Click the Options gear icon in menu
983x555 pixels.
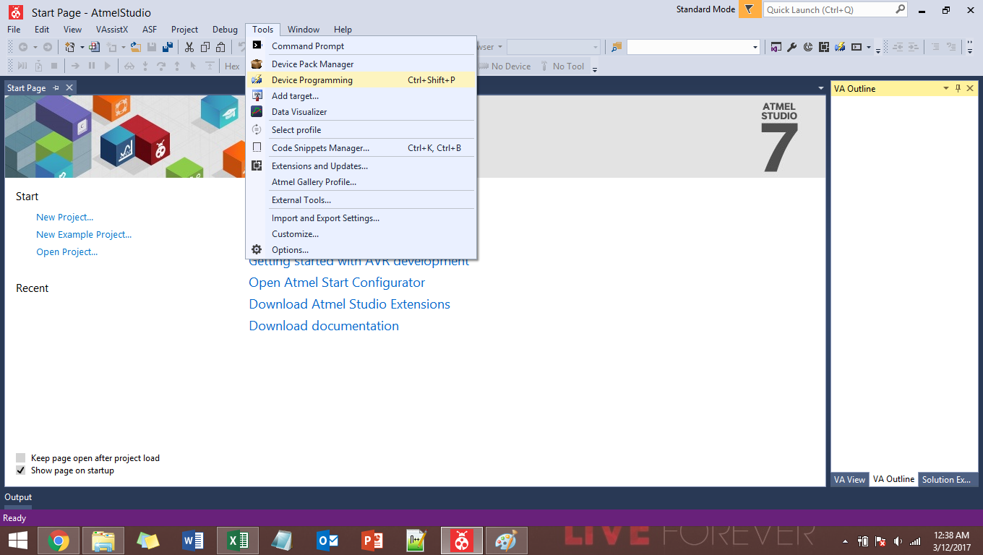point(257,249)
